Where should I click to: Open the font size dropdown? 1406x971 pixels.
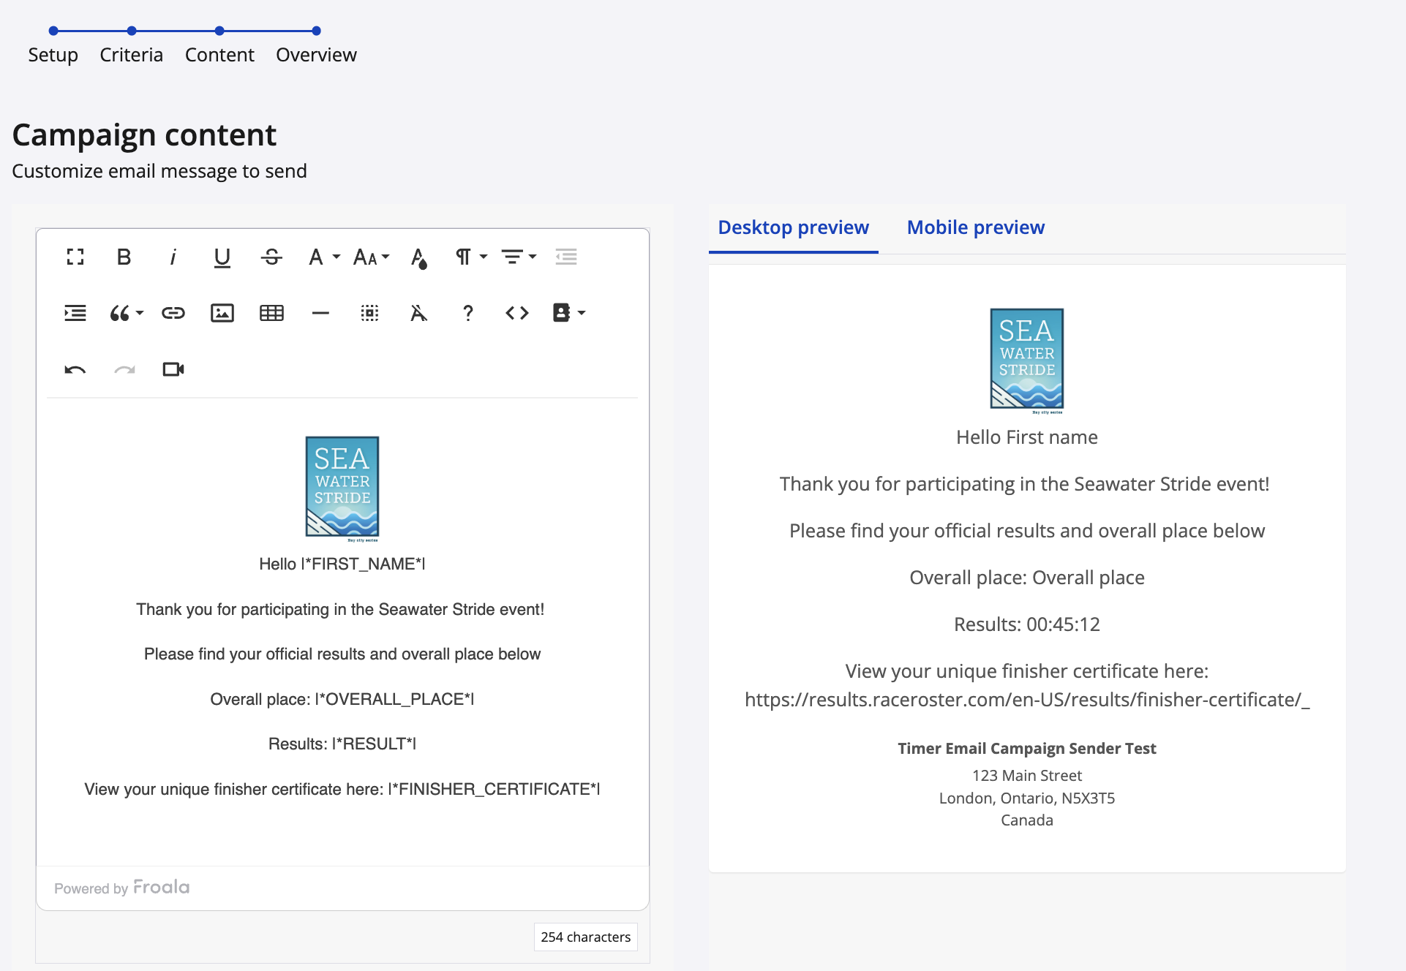click(371, 257)
